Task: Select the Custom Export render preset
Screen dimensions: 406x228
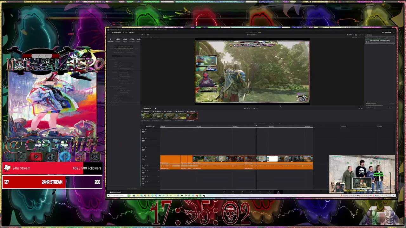Action: (x=110, y=41)
